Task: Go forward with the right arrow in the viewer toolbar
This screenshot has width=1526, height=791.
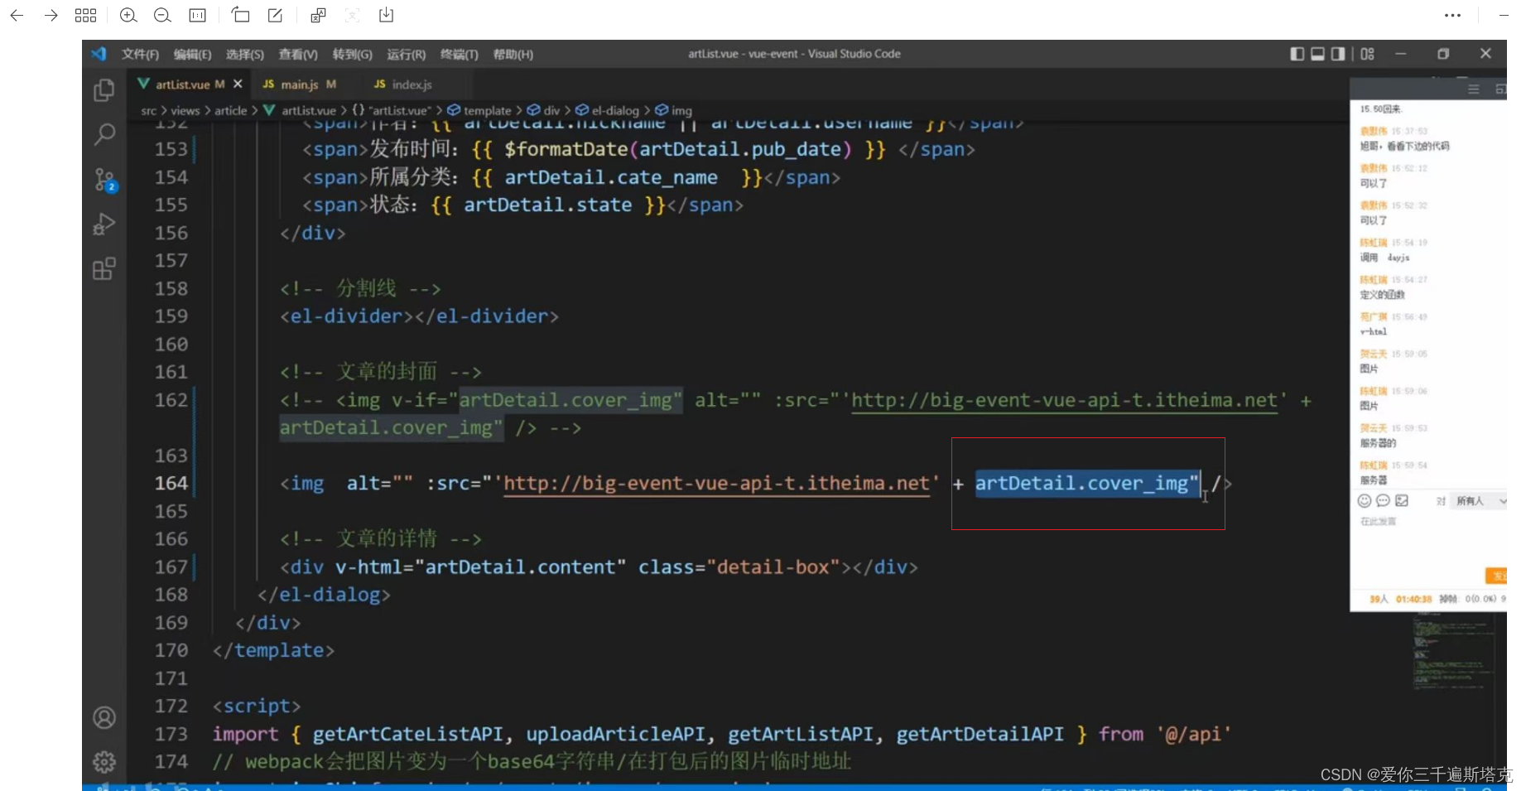Action: [51, 15]
